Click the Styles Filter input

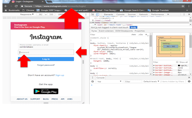point(110,34)
